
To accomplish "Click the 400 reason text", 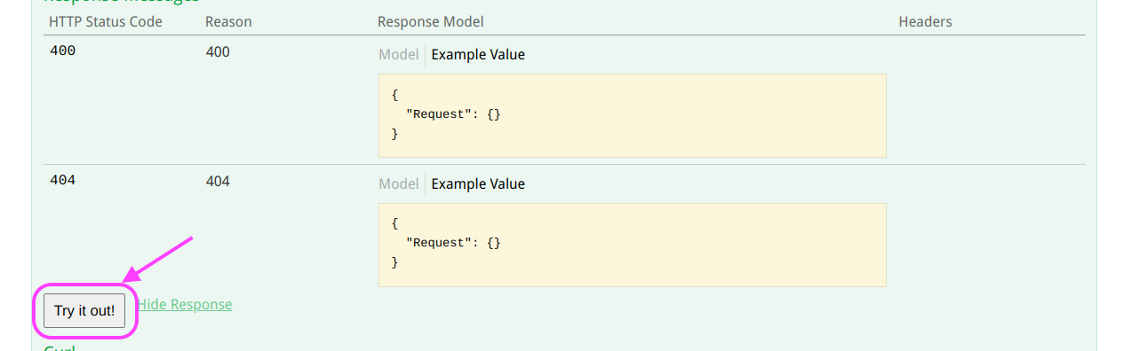I will coord(218,52).
